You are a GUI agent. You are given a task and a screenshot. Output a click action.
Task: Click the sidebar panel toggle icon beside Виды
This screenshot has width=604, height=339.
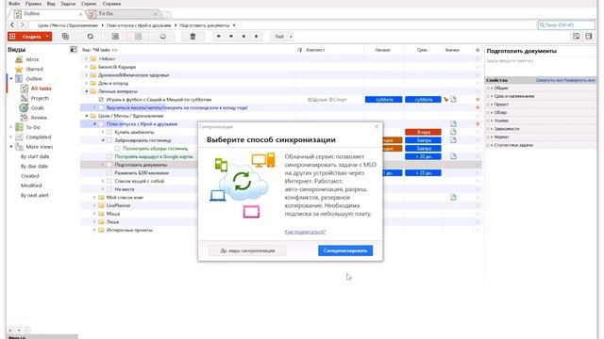coord(74,50)
